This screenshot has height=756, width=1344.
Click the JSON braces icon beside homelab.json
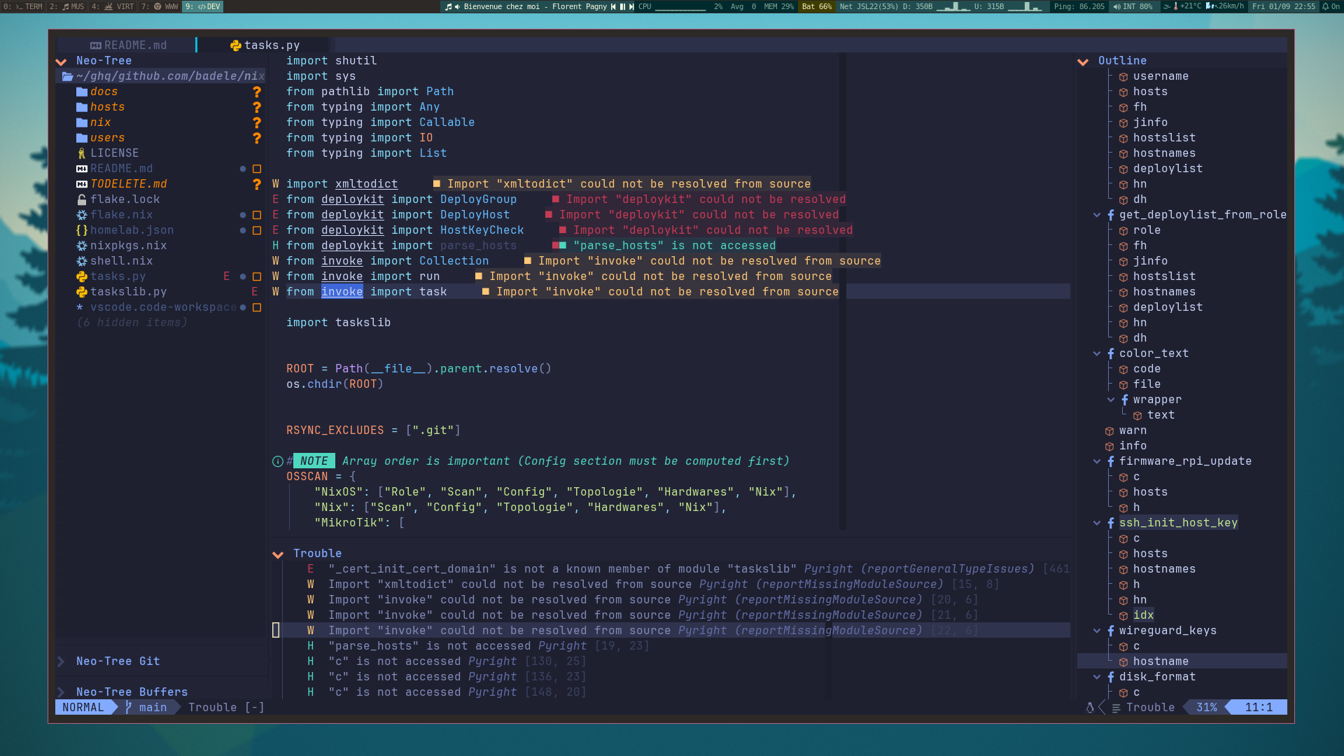tap(82, 230)
